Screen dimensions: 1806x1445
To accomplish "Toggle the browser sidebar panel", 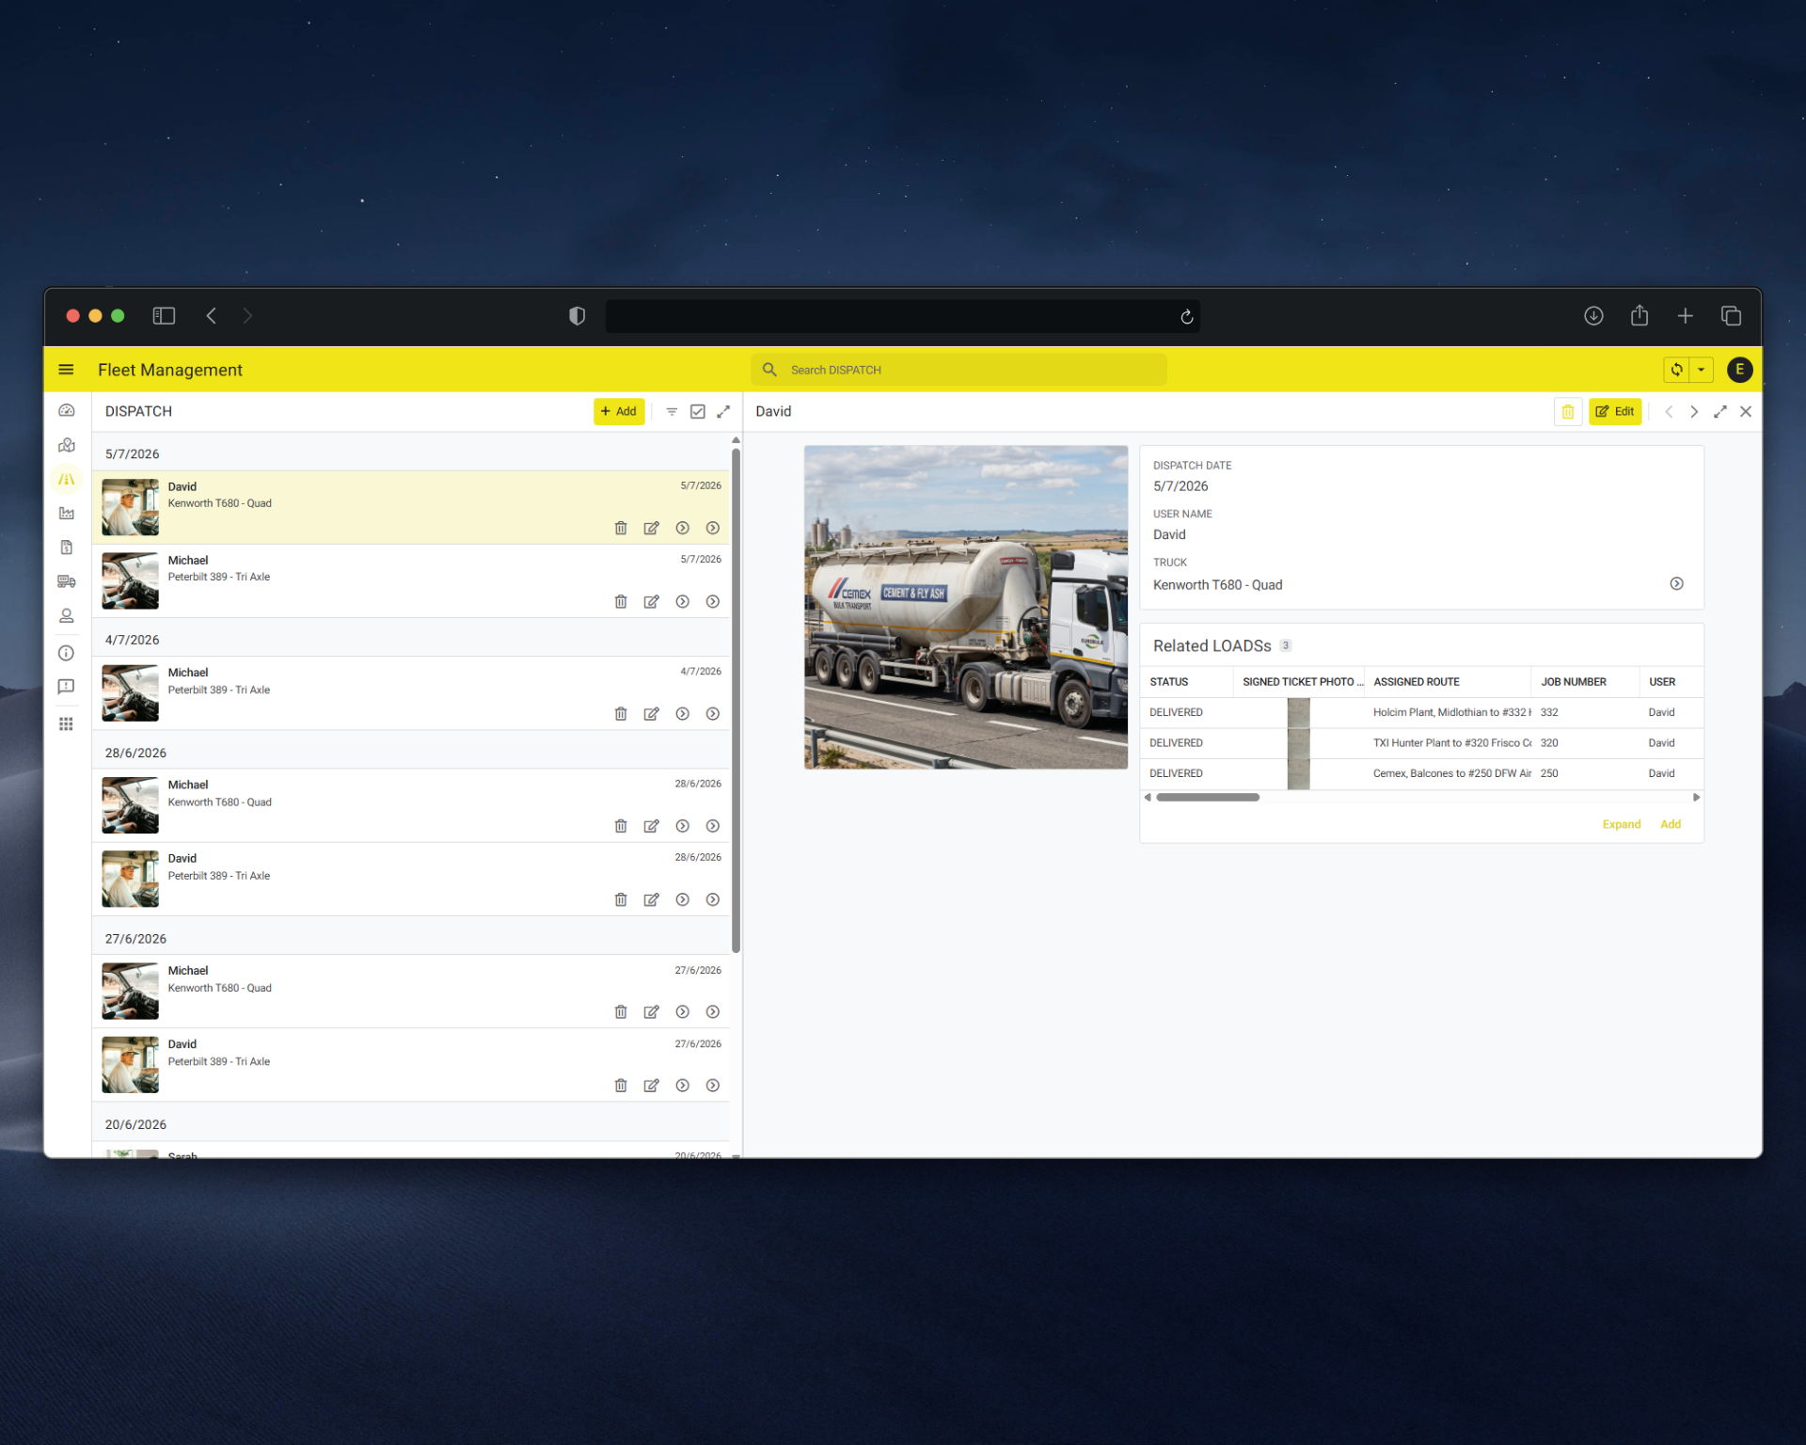I will tap(164, 316).
